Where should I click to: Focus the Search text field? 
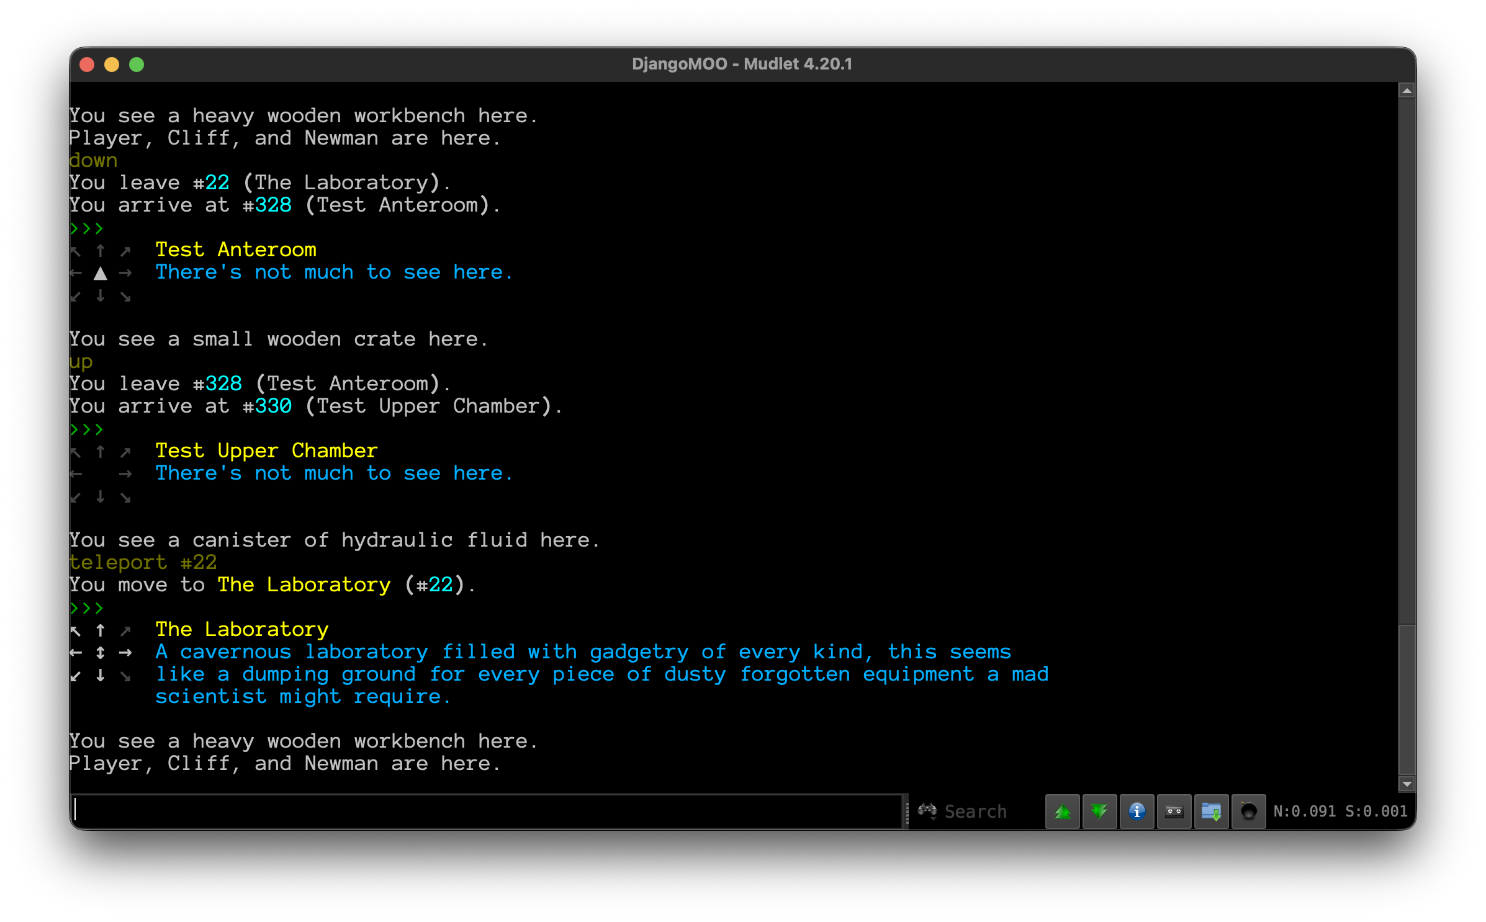coord(991,811)
